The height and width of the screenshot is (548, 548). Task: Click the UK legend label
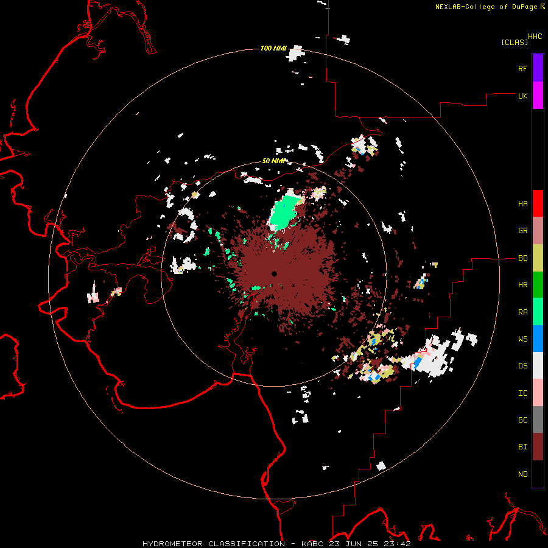coord(522,96)
